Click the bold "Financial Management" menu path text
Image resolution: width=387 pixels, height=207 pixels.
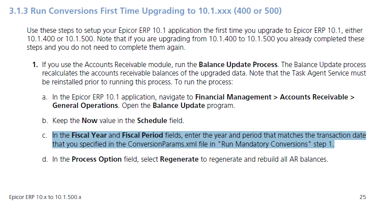236,97
